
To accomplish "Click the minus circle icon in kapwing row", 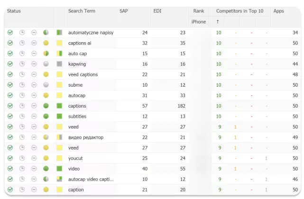I will (34, 64).
